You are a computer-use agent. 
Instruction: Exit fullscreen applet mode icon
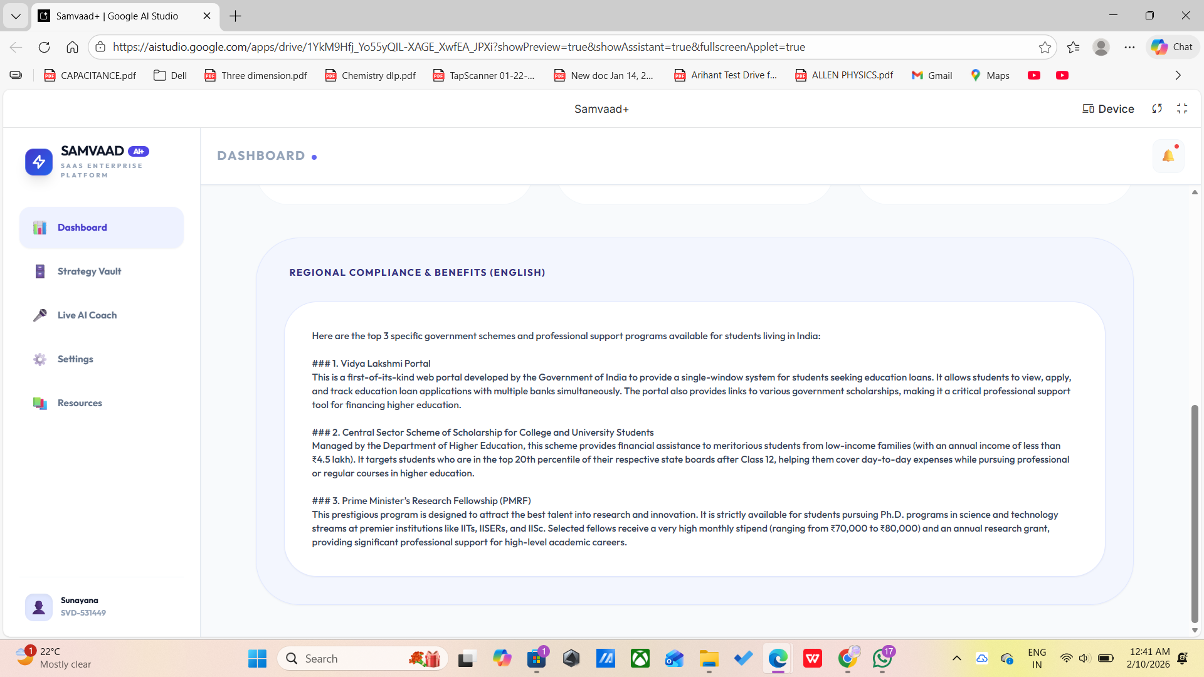click(1182, 109)
